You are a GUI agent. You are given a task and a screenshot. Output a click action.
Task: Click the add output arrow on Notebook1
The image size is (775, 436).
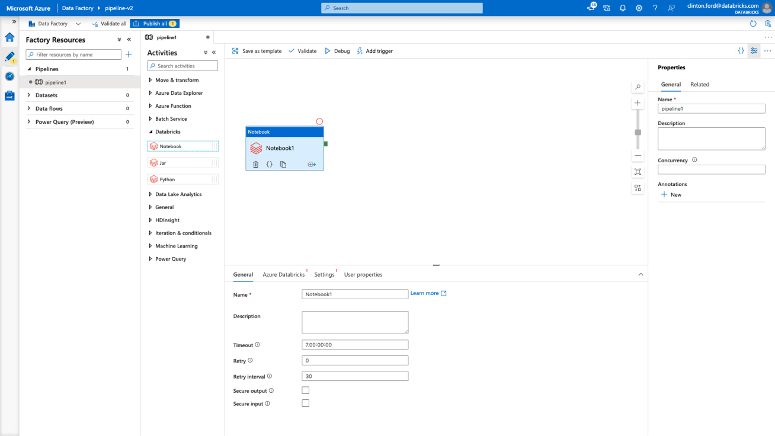coord(312,165)
